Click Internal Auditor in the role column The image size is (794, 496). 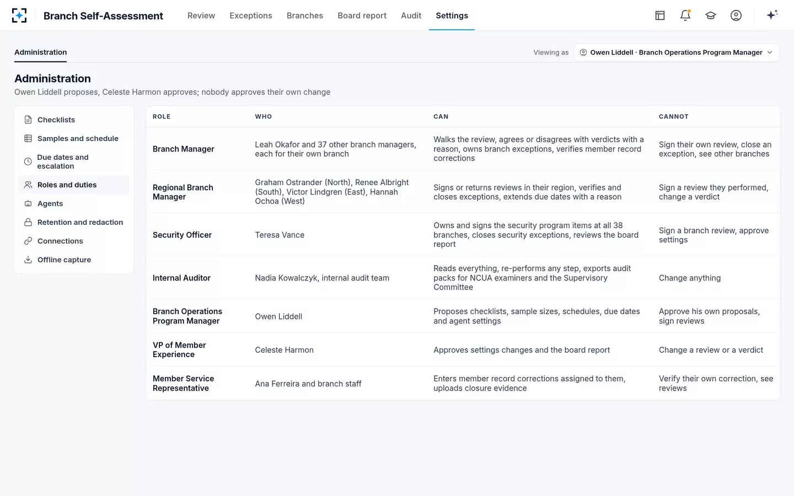tap(181, 278)
